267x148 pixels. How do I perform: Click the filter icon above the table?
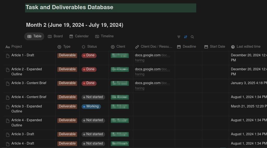click(x=179, y=37)
